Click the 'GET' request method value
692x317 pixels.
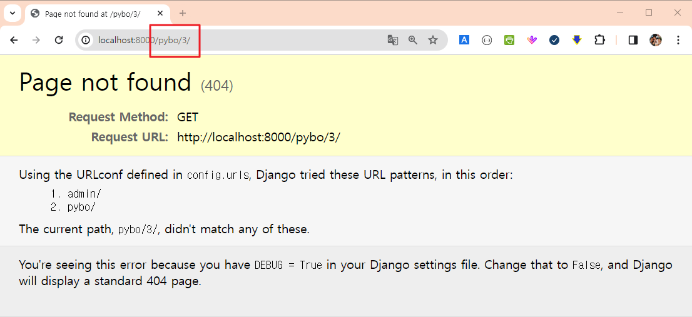(x=188, y=118)
